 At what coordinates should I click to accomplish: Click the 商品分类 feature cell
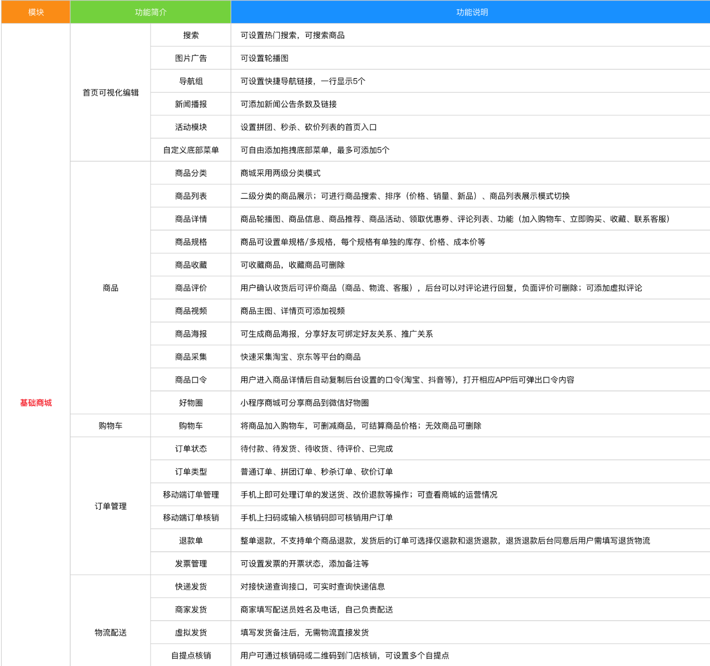(191, 173)
